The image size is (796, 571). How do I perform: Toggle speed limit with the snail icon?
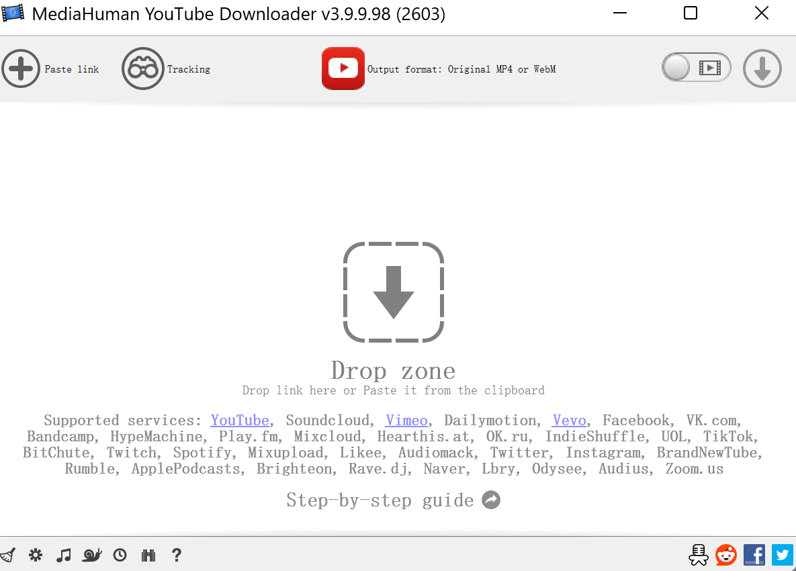coord(92,556)
